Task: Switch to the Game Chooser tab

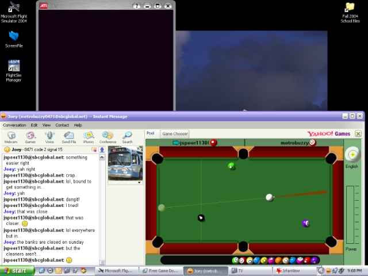Action: tap(175, 133)
